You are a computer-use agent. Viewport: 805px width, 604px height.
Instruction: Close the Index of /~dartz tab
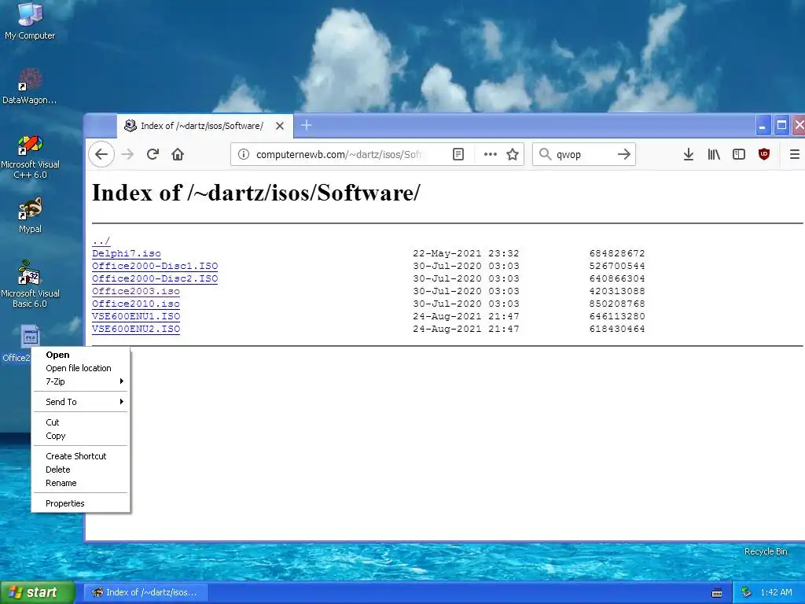pos(280,126)
